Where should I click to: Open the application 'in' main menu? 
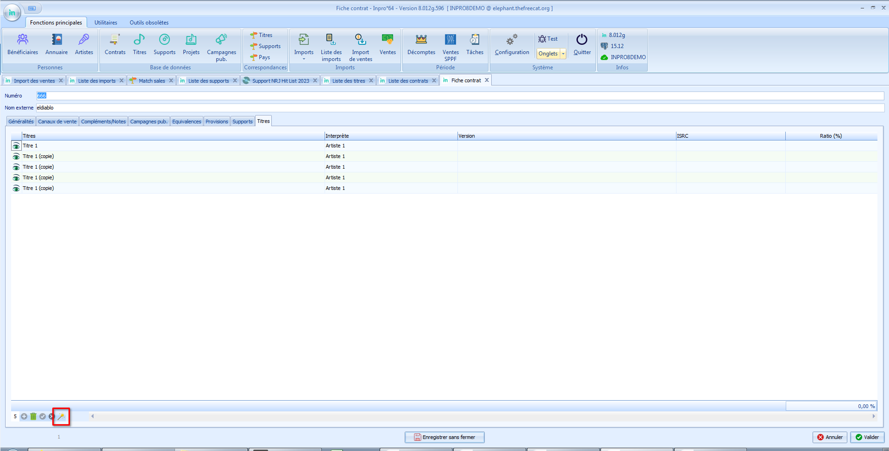[x=12, y=12]
